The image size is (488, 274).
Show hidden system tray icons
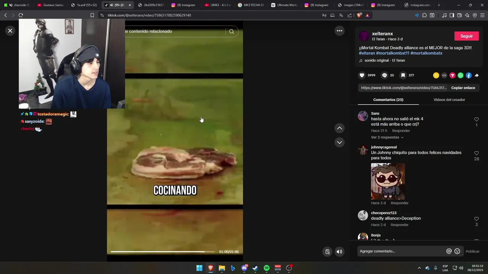coord(419,268)
